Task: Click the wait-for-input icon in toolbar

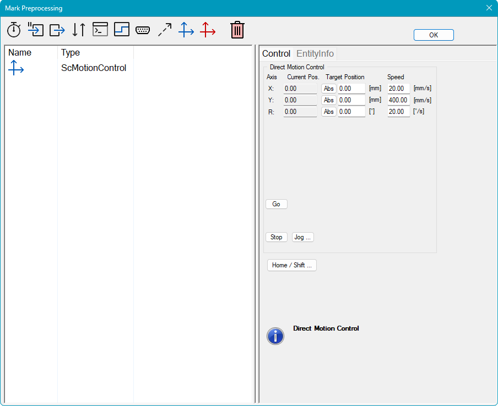Action: pos(36,30)
